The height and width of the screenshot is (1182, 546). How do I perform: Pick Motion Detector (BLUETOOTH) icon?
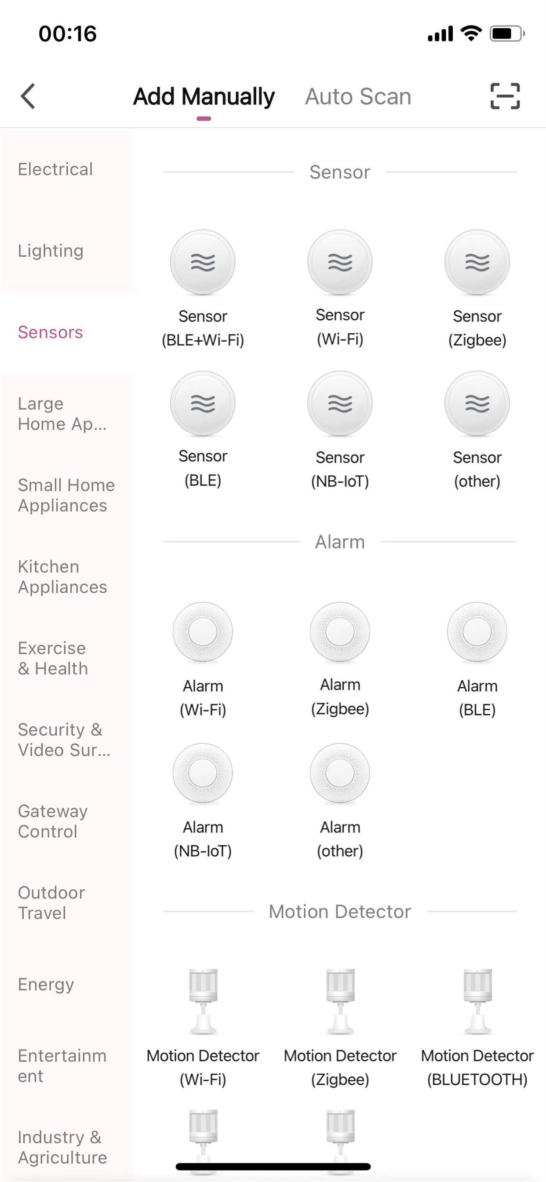coord(477,1002)
